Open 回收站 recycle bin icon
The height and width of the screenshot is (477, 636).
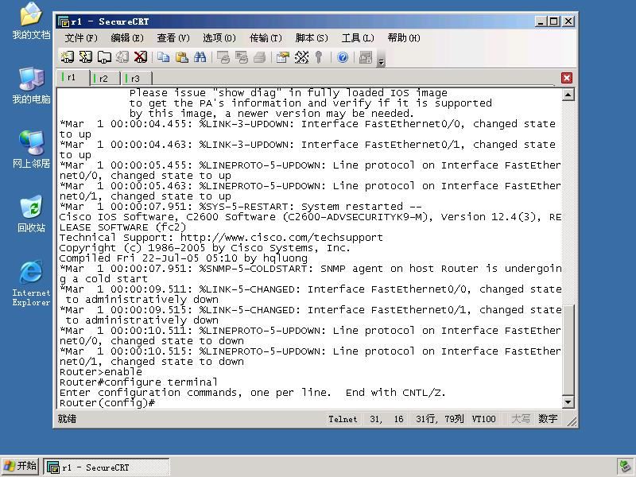(x=31, y=213)
